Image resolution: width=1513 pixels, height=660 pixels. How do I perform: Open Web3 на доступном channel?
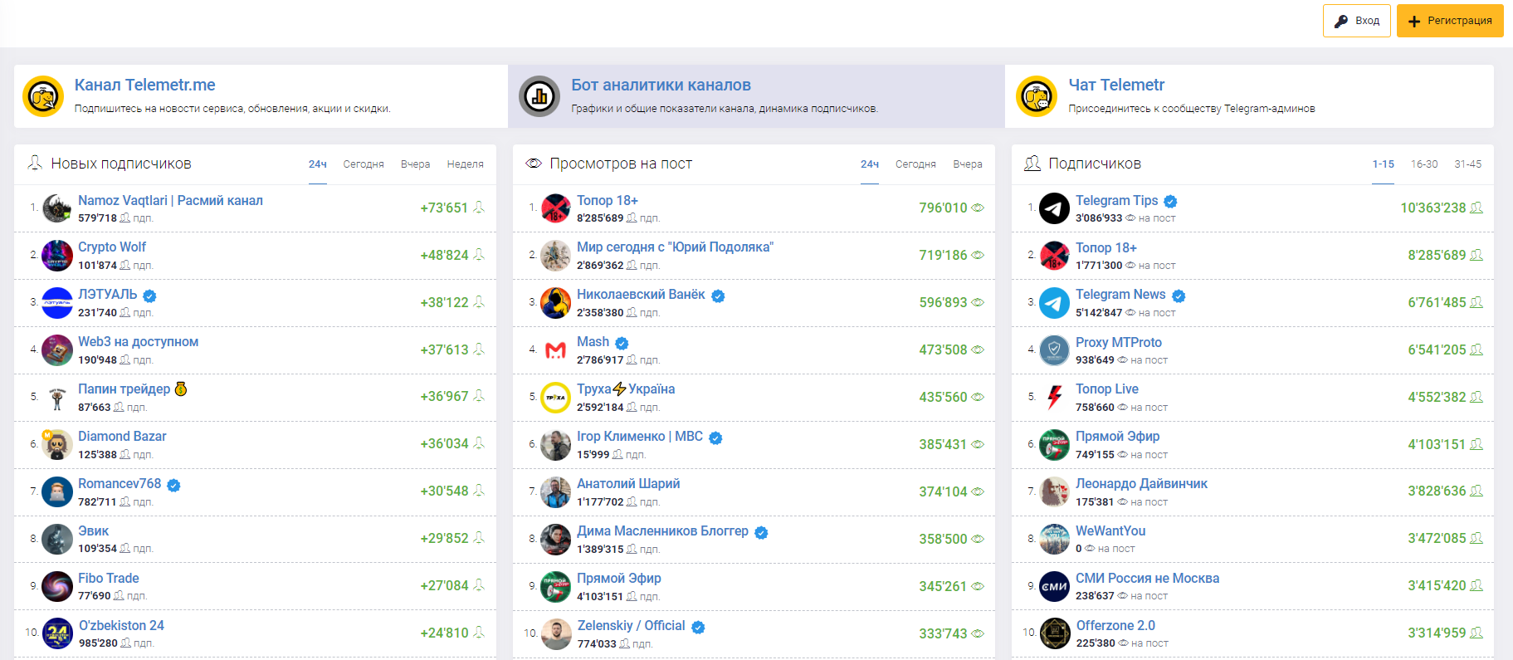(x=138, y=341)
